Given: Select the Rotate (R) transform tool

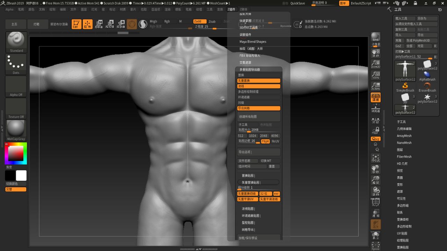Looking at the screenshot, I should coord(120,24).
